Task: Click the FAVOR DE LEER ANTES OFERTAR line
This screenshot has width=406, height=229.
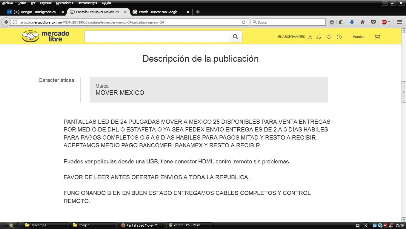Action: [x=157, y=177]
